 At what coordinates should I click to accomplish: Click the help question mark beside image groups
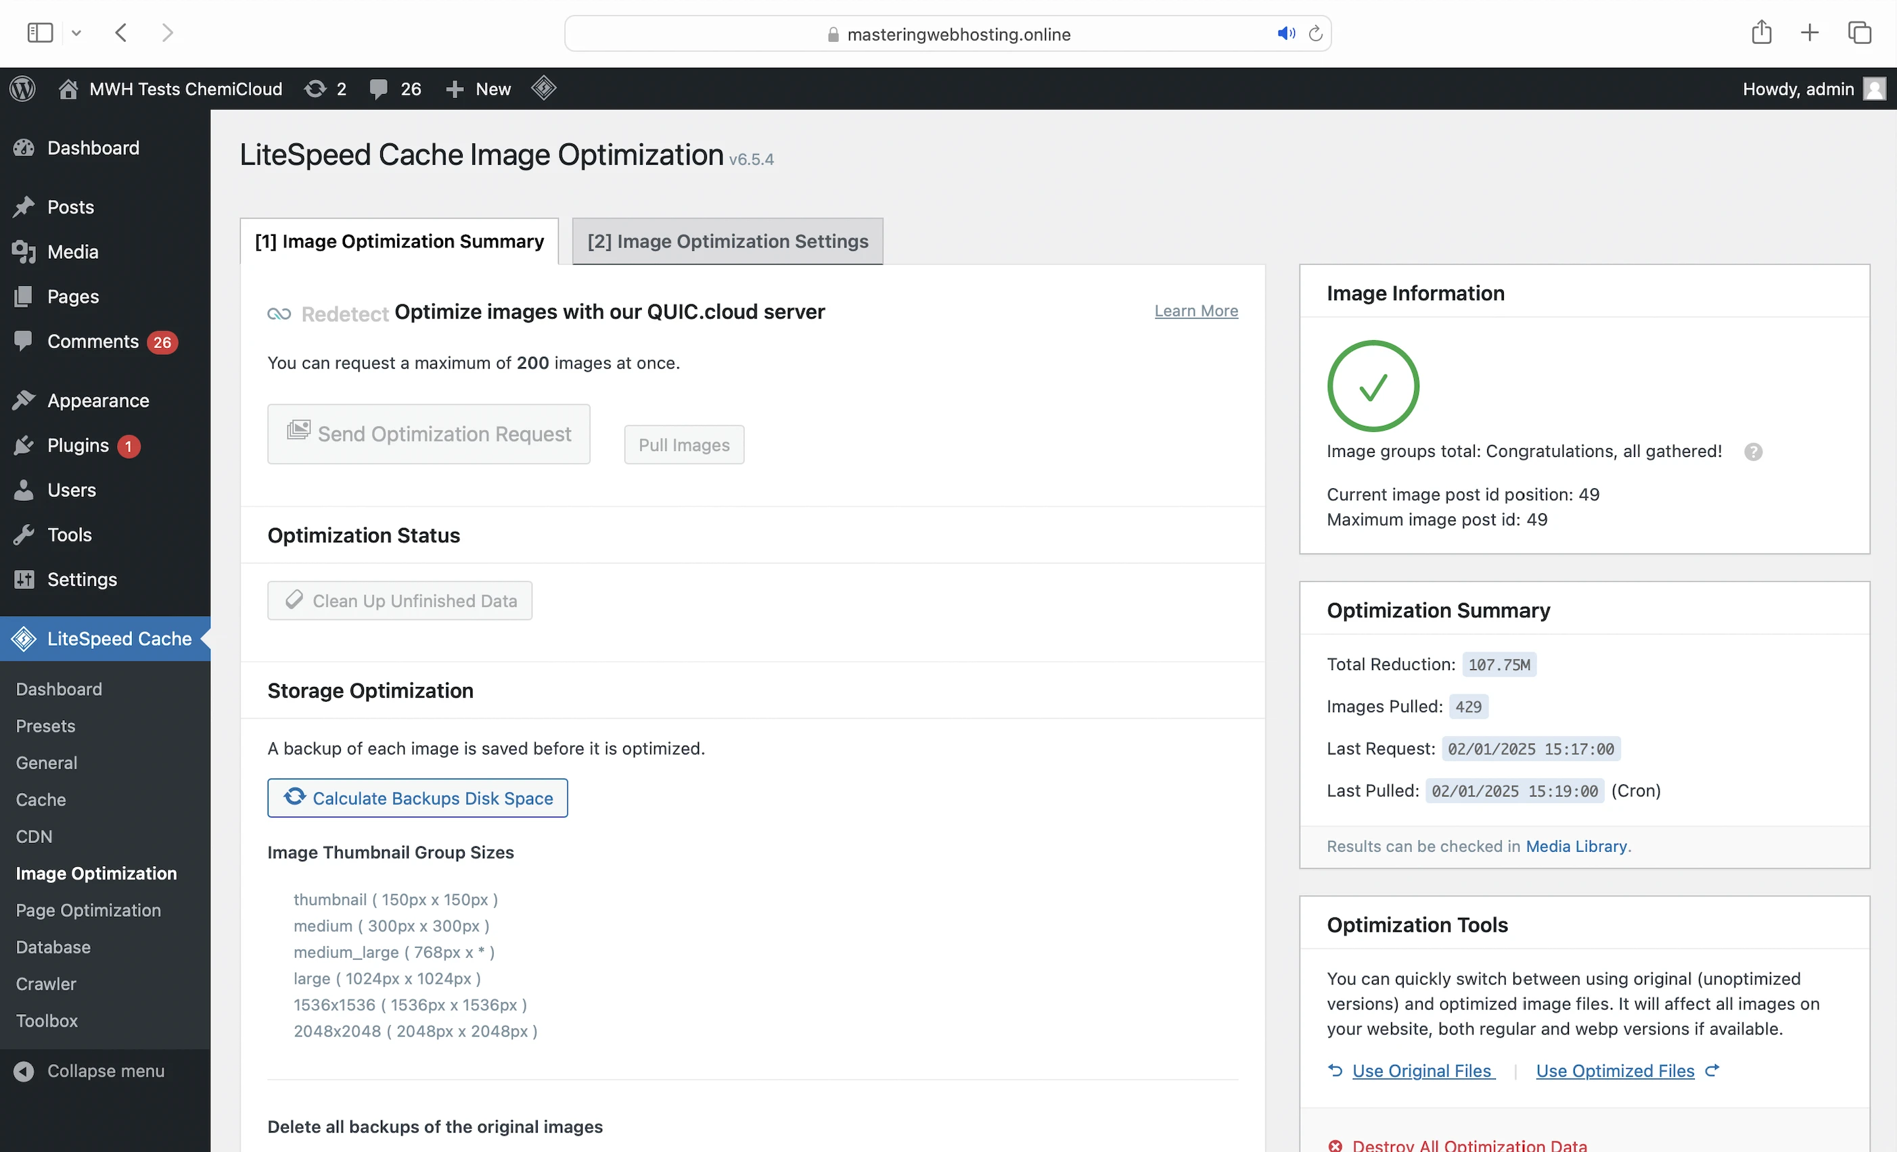pyautogui.click(x=1753, y=452)
